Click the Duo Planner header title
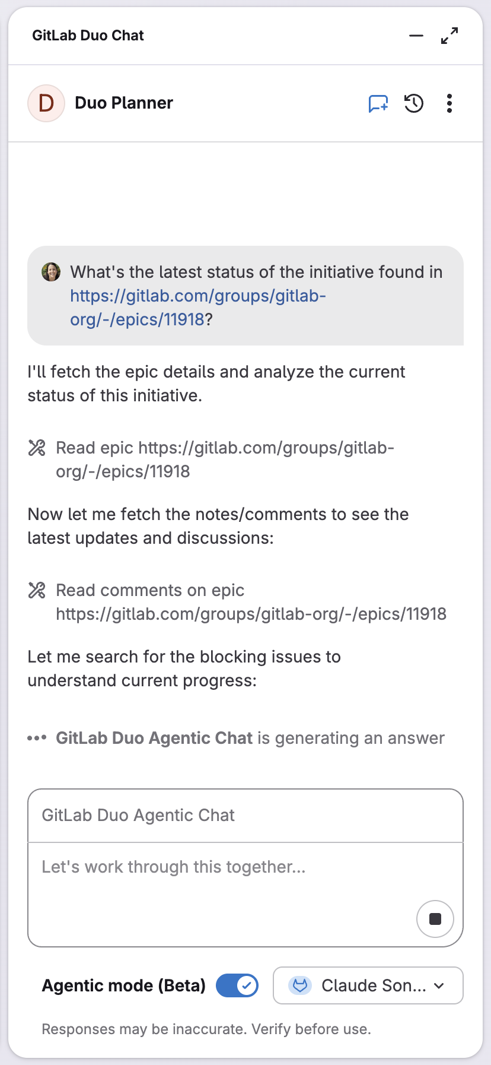This screenshot has width=491, height=1065. tap(123, 103)
